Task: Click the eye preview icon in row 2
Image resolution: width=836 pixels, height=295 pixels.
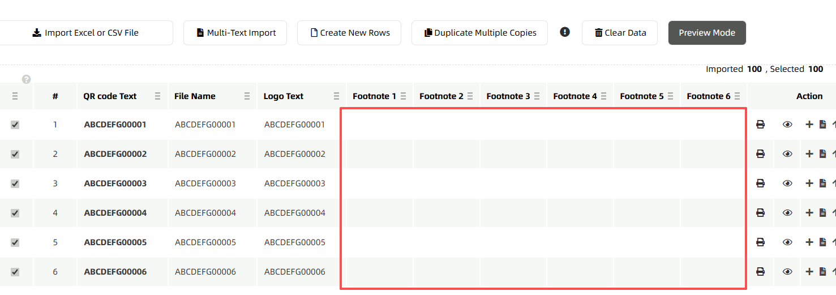Action: [787, 154]
